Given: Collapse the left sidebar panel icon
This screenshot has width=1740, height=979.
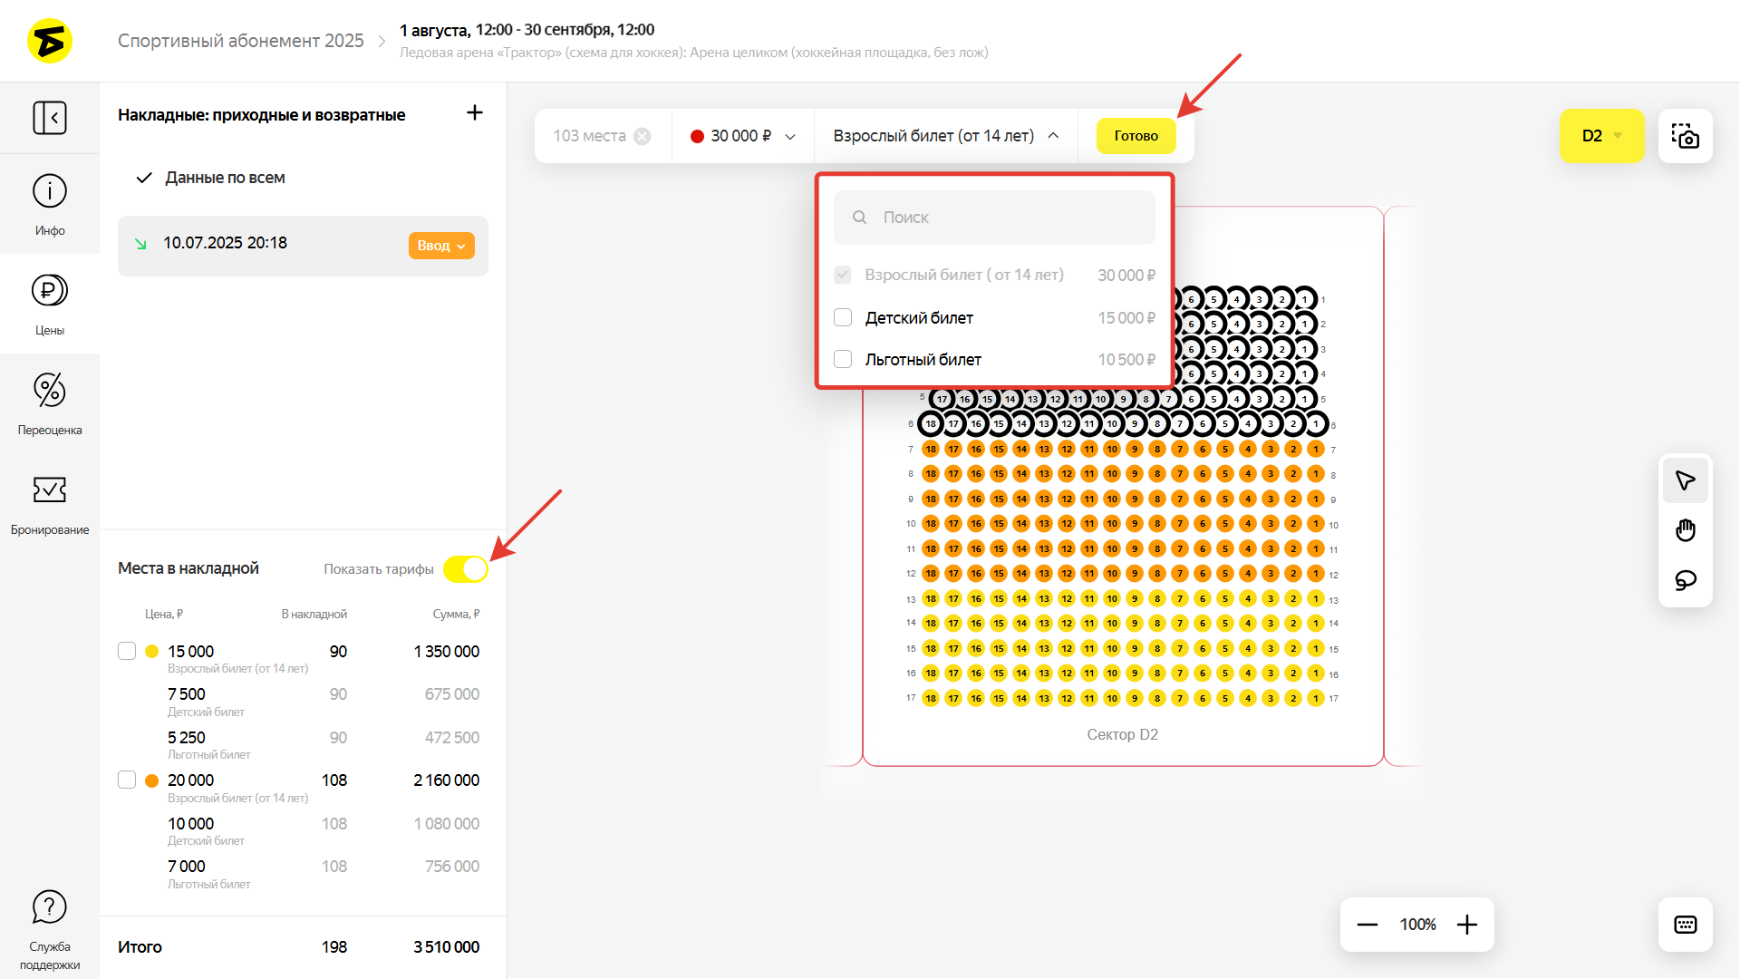Looking at the screenshot, I should [x=50, y=118].
